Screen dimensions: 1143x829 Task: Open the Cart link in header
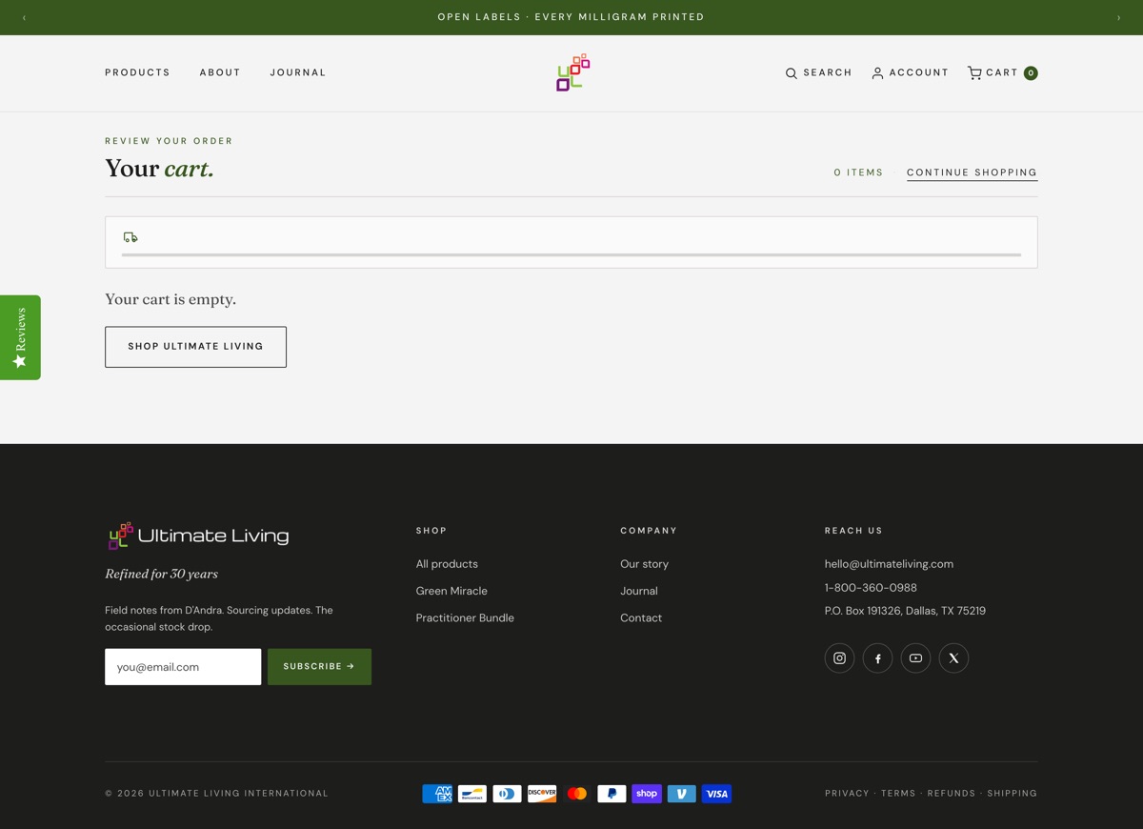1002,72
